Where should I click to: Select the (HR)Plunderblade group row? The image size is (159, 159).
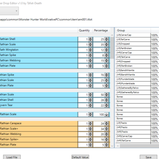(133, 83)
